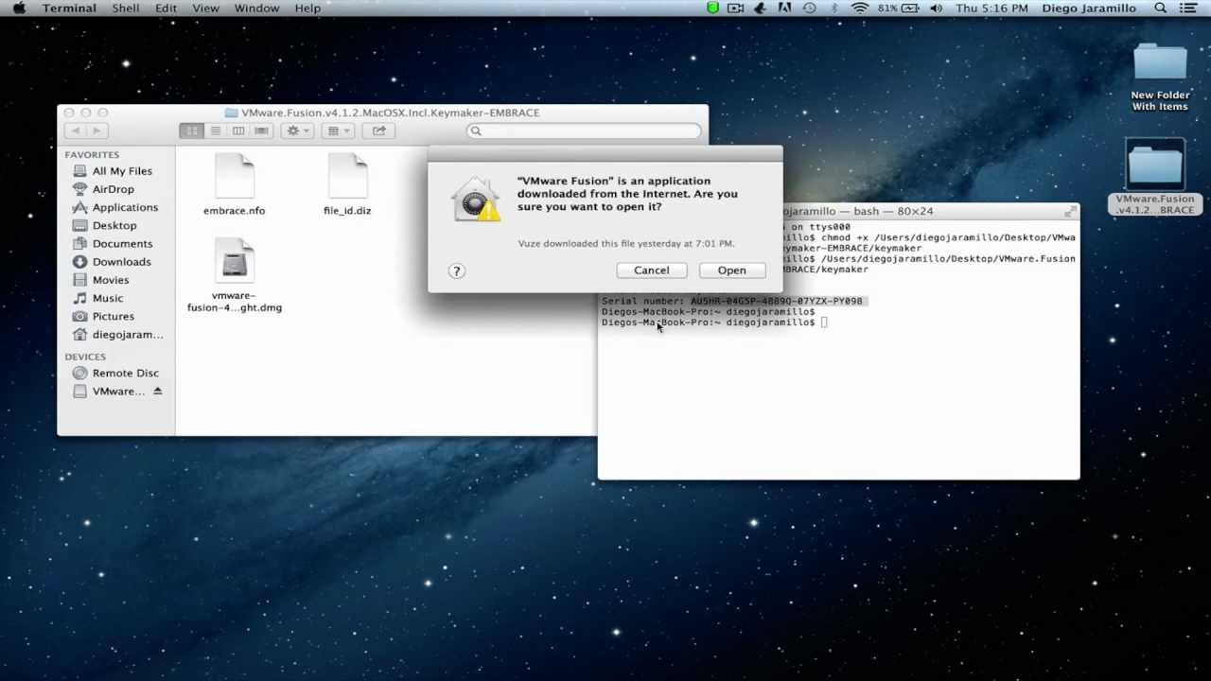Click the battery 81% indicator
This screenshot has width=1211, height=681.
(898, 9)
